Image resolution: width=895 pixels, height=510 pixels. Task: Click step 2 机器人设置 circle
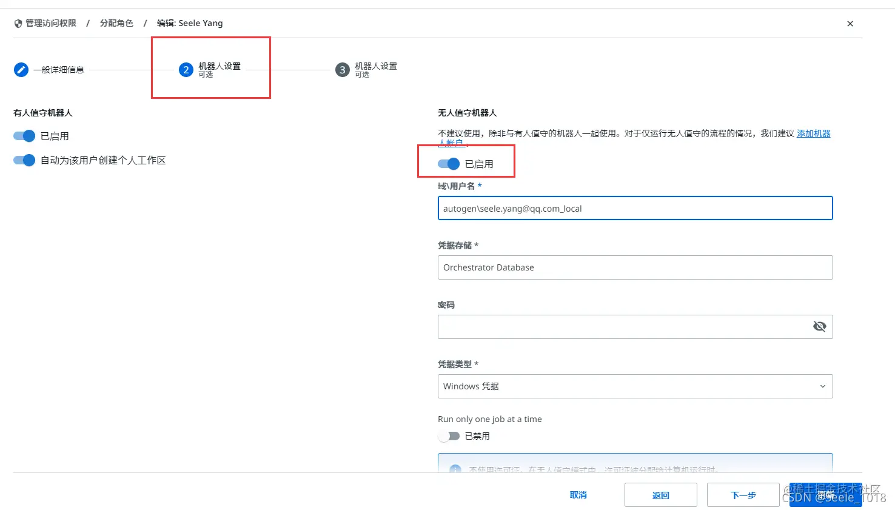pyautogui.click(x=186, y=69)
